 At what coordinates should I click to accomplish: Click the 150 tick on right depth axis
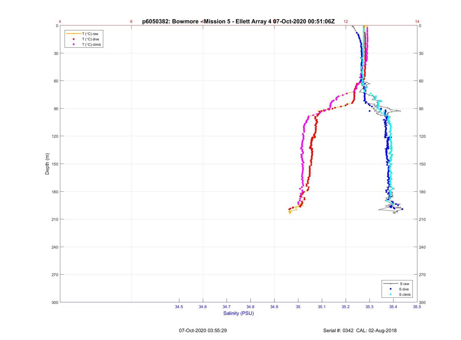coord(423,164)
